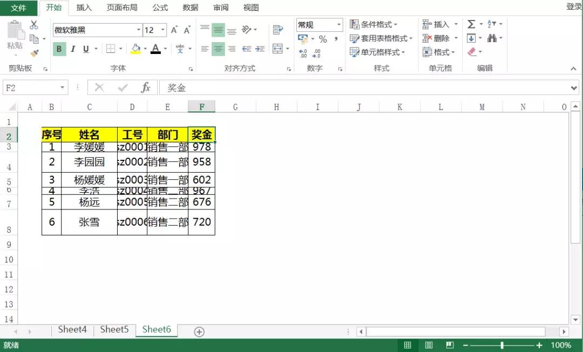
Task: Click the Increase Decimal icon
Action: [304, 53]
